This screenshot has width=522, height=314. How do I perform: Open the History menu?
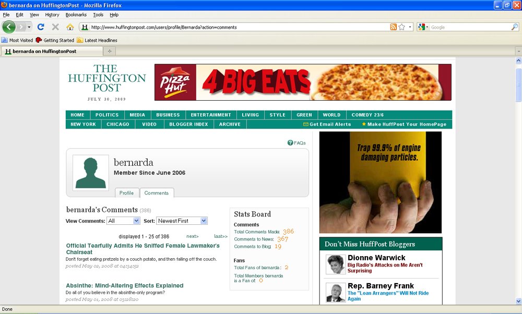pos(52,15)
